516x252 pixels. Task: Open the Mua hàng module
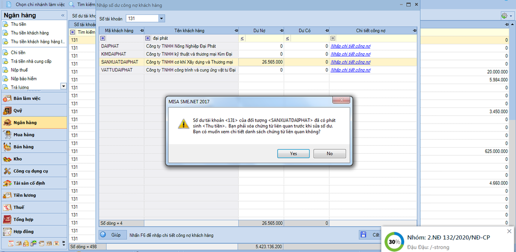pos(34,135)
